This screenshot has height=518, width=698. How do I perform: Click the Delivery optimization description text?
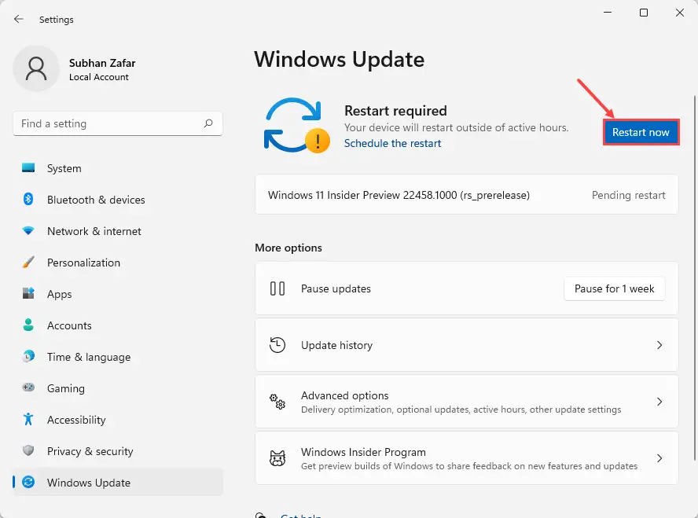point(461,410)
